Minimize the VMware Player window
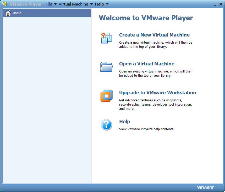The width and height of the screenshot is (225, 192). click(215, 4)
